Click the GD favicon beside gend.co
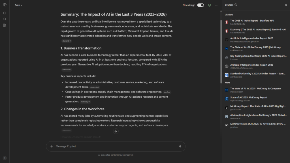 coord(227,125)
